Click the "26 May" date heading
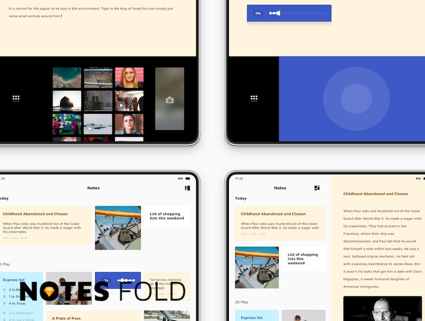 [241, 302]
